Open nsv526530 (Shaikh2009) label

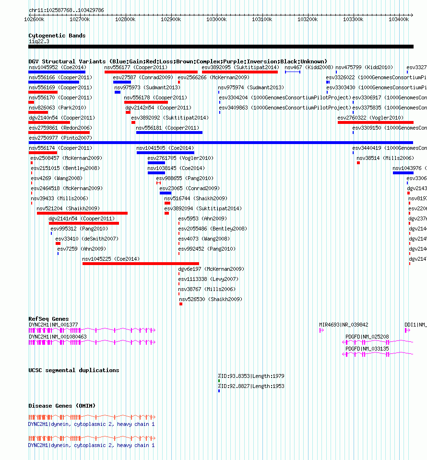coord(211,299)
